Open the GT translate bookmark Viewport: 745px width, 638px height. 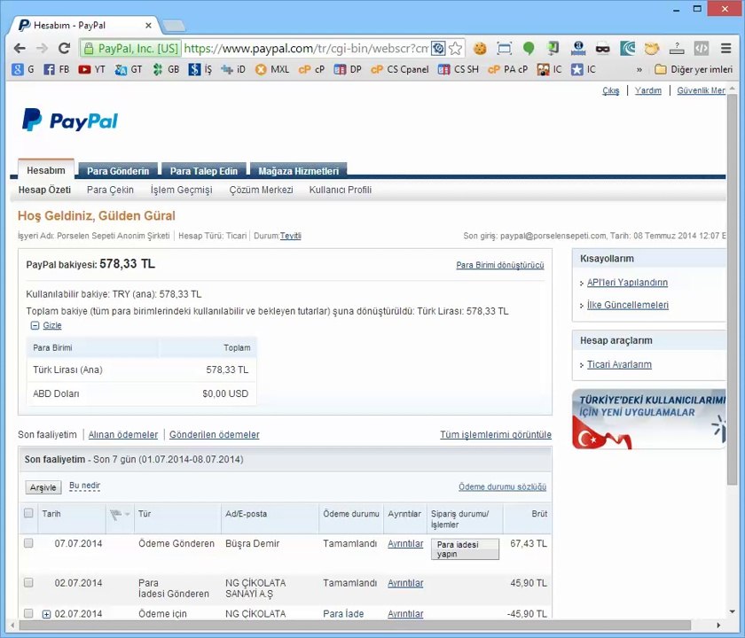tap(129, 69)
